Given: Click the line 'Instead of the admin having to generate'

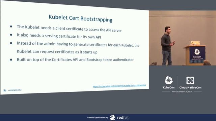Looking at the screenshot, I should pos(78,44).
